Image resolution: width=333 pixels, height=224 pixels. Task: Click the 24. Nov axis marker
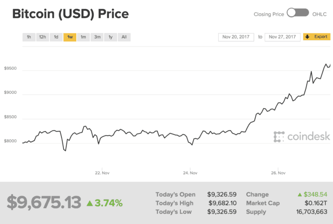[x=190, y=173]
